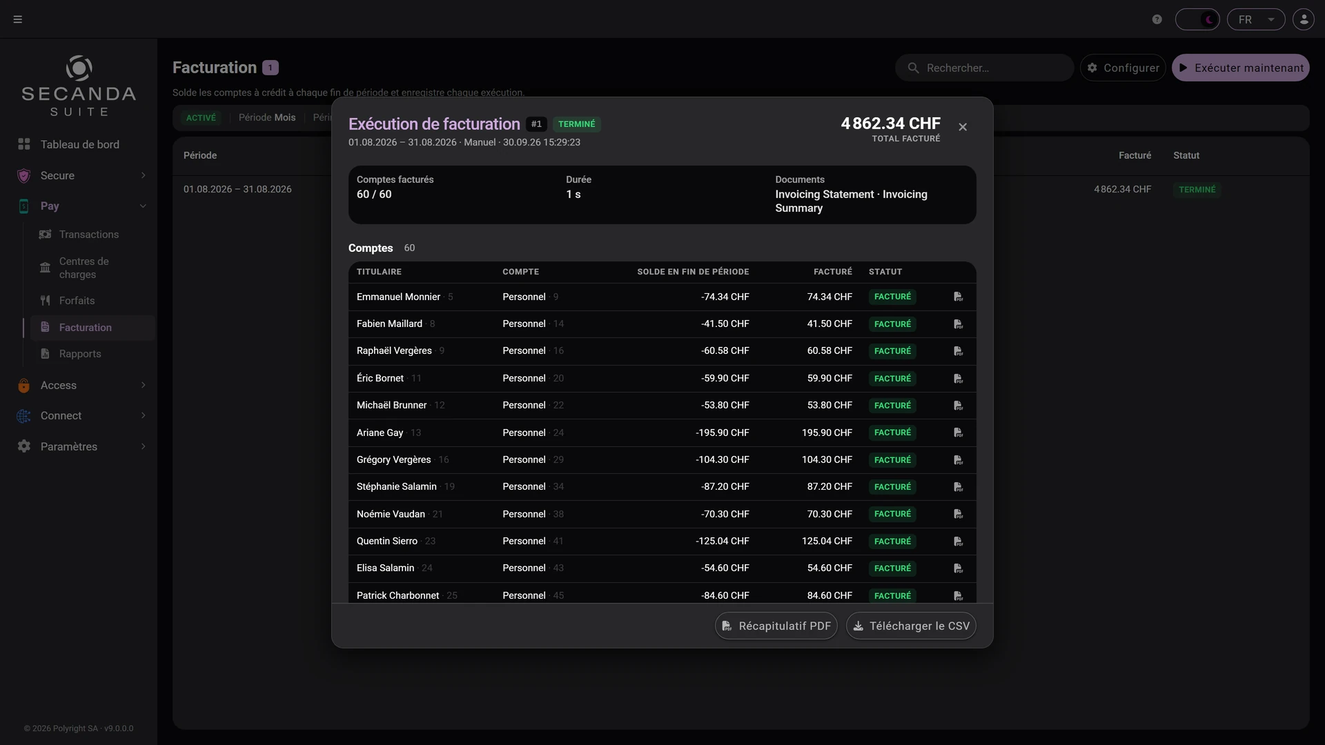
Task: Open the Configurer settings
Action: [x=1123, y=68]
